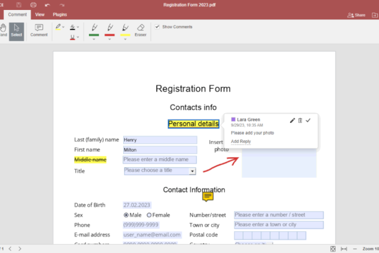This screenshot has height=253, width=379.
Task: Go to next page arrow
Action: 20,248
